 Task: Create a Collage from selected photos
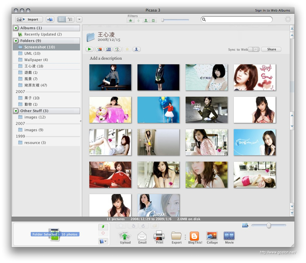point(212,236)
